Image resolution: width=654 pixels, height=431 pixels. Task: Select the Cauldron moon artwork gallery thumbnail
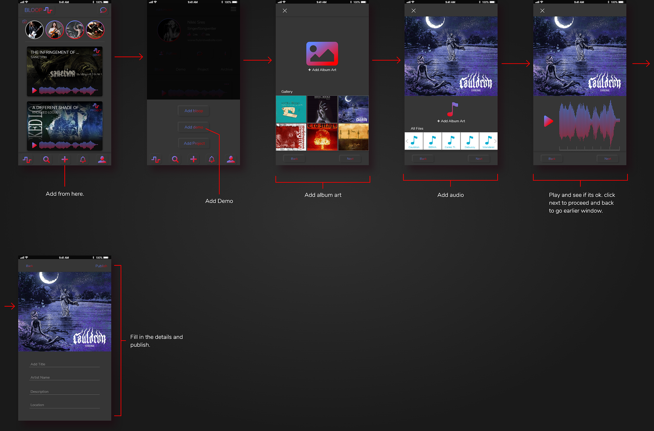(x=354, y=109)
